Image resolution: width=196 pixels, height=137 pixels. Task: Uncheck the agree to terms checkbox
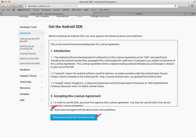[51, 110]
